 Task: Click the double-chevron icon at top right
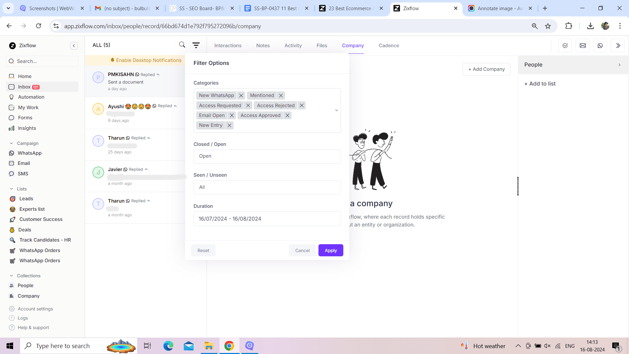pos(618,46)
